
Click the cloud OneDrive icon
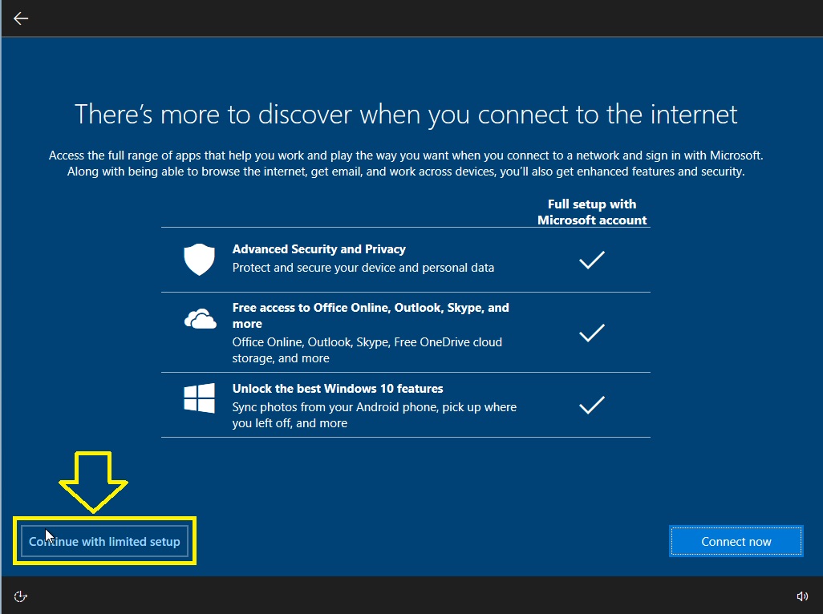pyautogui.click(x=200, y=319)
